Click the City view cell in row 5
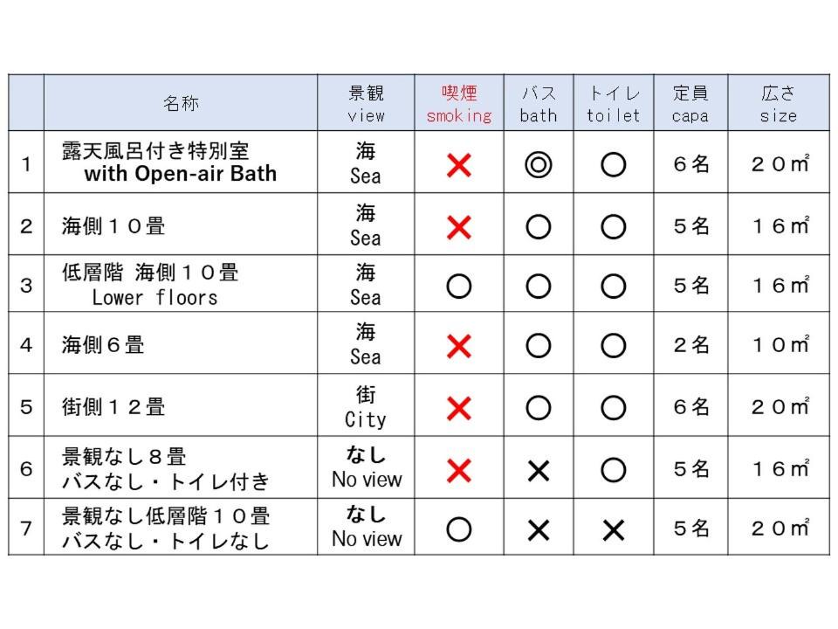This screenshot has width=838, height=629. [x=366, y=408]
